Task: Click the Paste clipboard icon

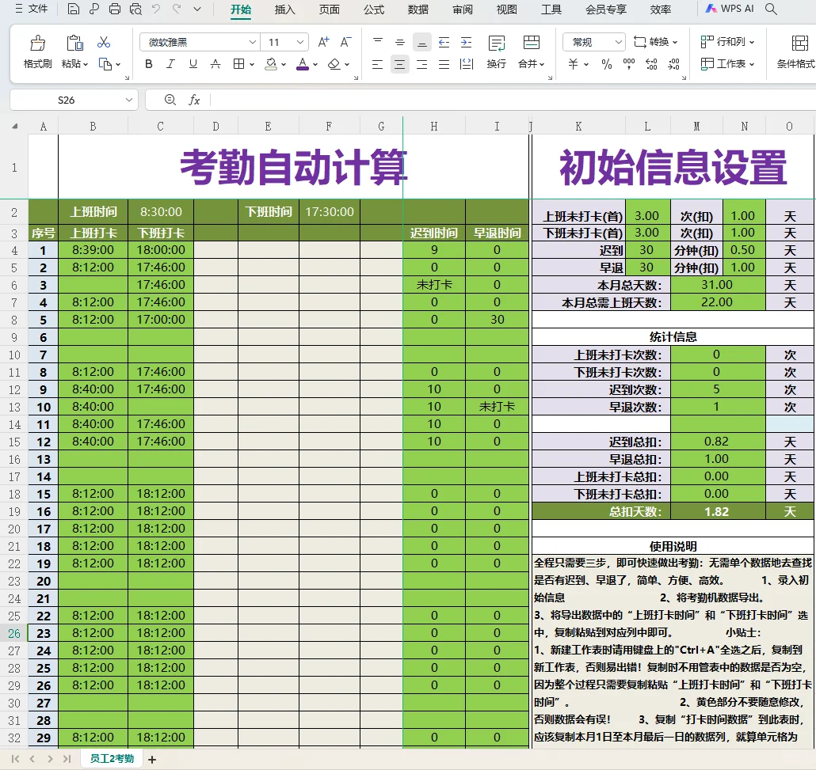Action: point(74,43)
